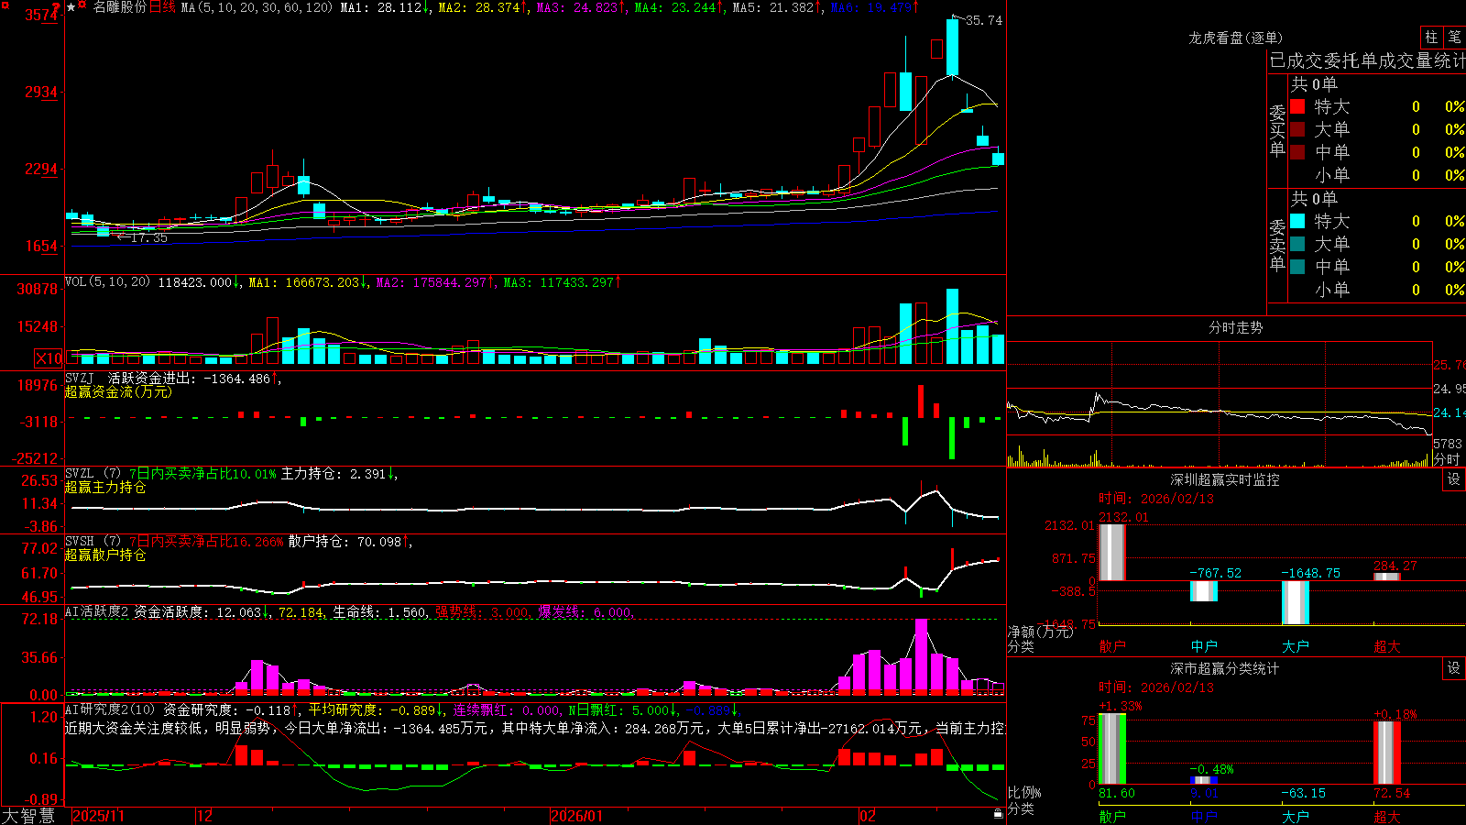Click the 委买单 section label
This screenshot has width=1466, height=825.
(1277, 130)
